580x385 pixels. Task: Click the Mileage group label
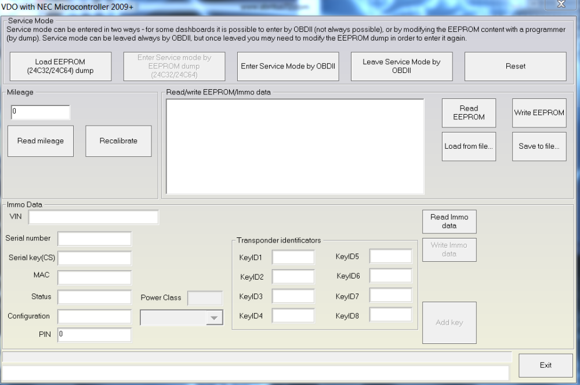tap(20, 92)
